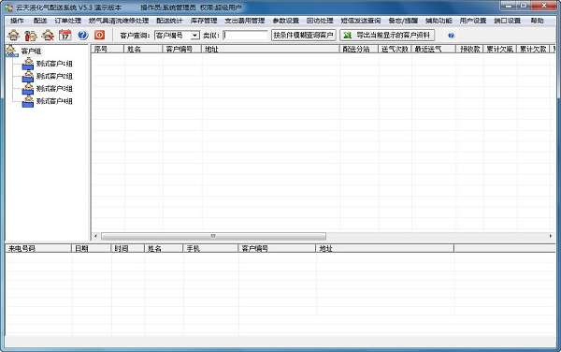The image size is (561, 352).
Task: Select 测试客户4组 in the tree
Action: (54, 101)
